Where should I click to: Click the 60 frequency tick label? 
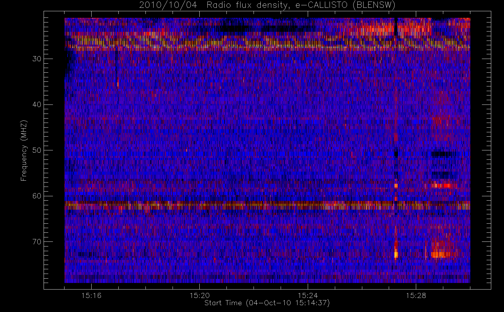(37, 196)
